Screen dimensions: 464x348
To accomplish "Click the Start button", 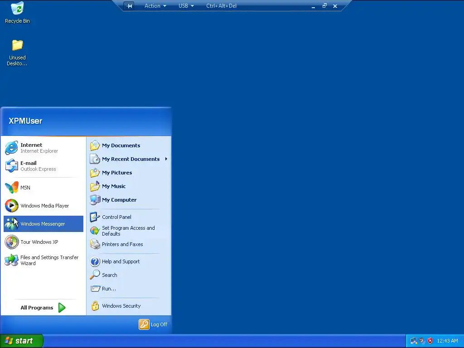I will [x=21, y=341].
